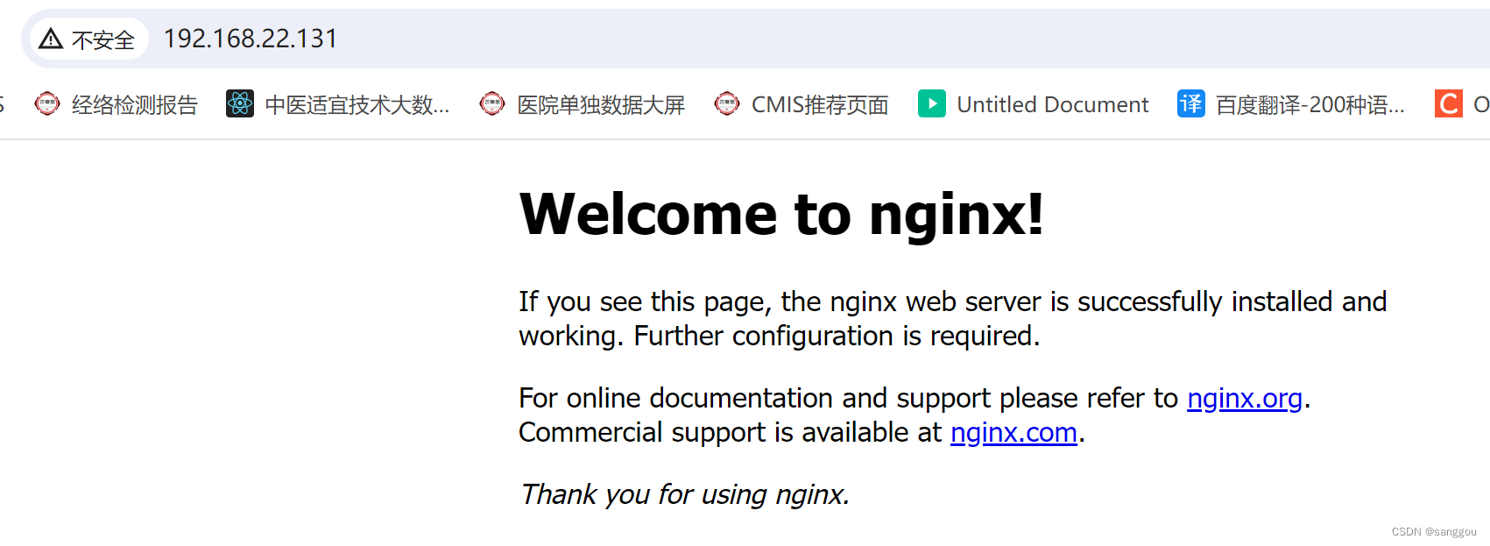Open the 经络检测报告 bookmark
This screenshot has width=1490, height=546.
[117, 104]
